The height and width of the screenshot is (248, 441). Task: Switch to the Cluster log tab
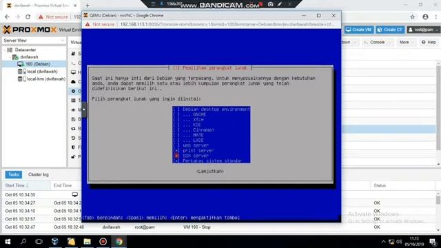39,174
